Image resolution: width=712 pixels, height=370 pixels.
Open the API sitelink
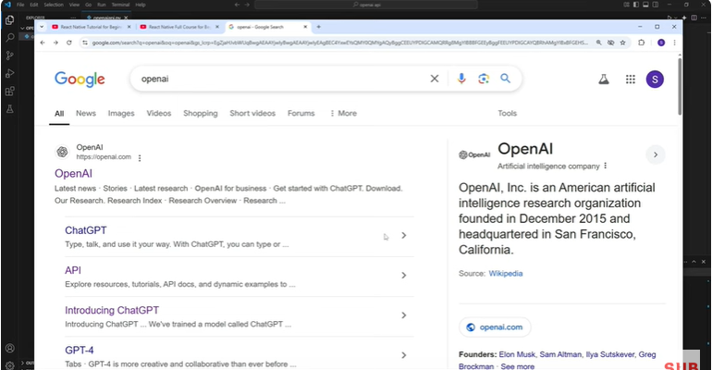(73, 270)
